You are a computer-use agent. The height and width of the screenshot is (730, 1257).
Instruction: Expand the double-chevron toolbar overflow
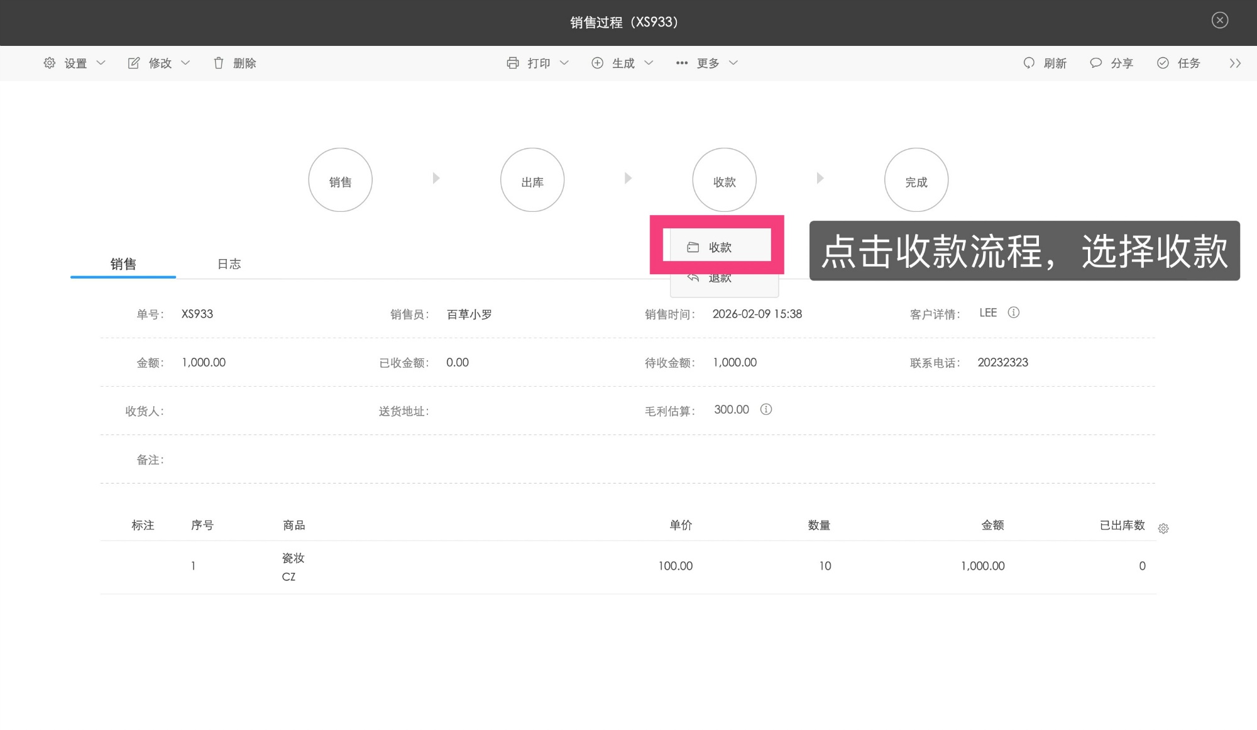coord(1235,63)
